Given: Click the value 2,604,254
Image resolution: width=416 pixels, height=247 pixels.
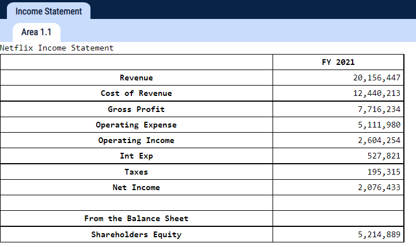Looking at the screenshot, I should [379, 140].
